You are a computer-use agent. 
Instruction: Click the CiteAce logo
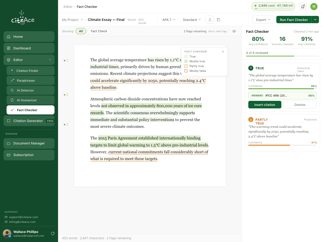tap(23, 18)
